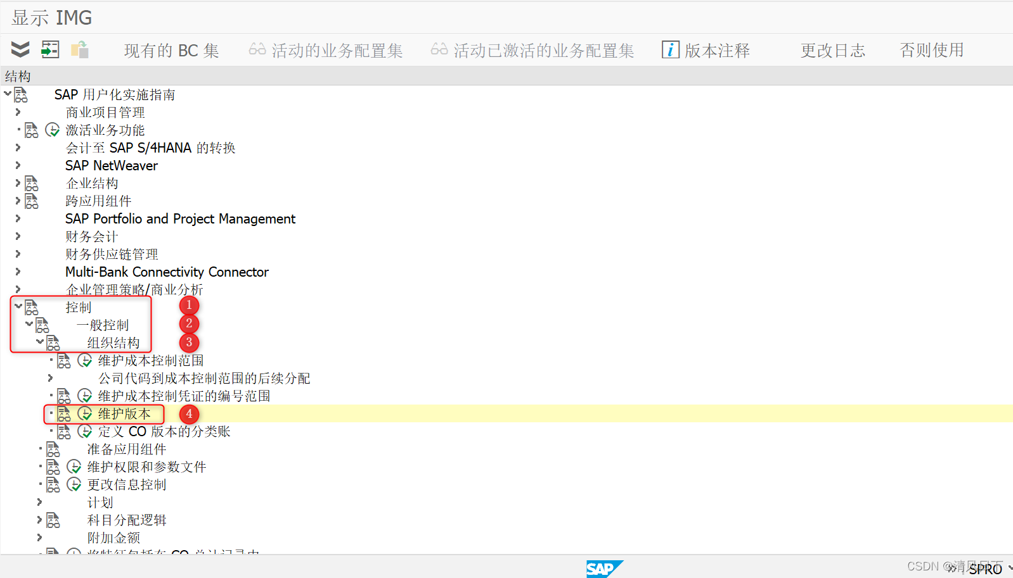Open documentation icon for 一般控制

[x=42, y=325]
